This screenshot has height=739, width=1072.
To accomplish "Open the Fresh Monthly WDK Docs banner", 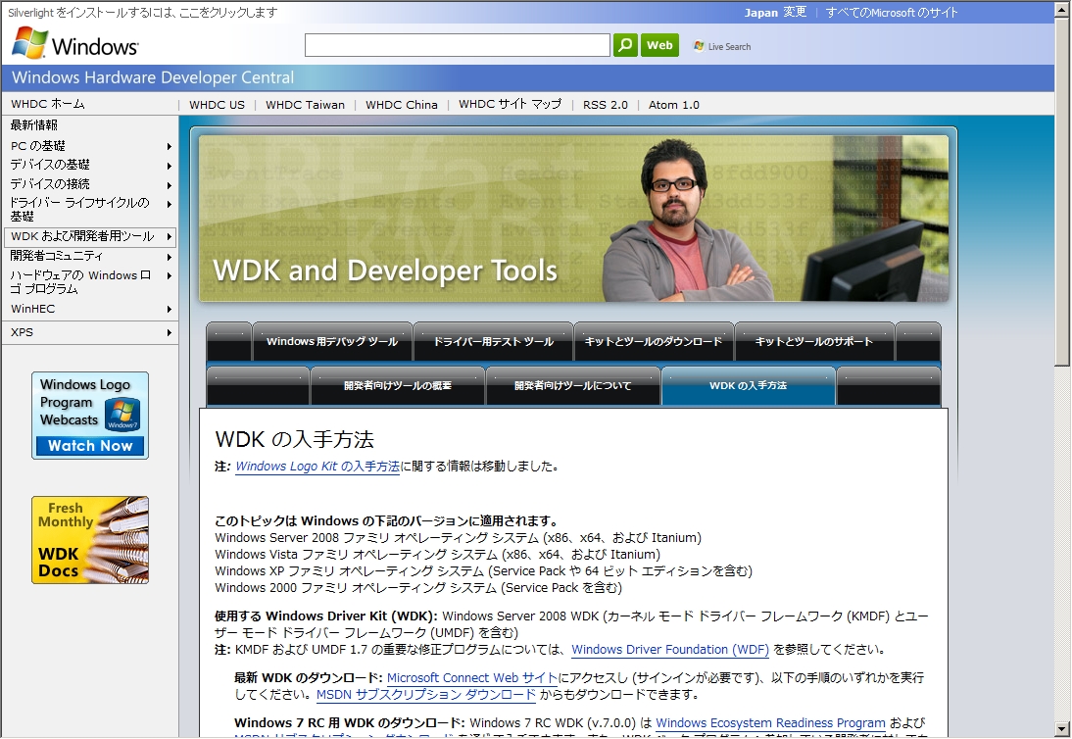I will click(x=90, y=539).
